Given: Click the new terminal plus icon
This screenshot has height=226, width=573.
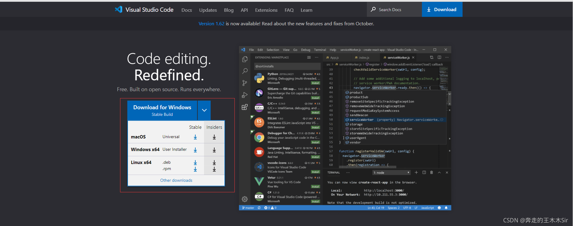Looking at the screenshot, I should (416, 172).
